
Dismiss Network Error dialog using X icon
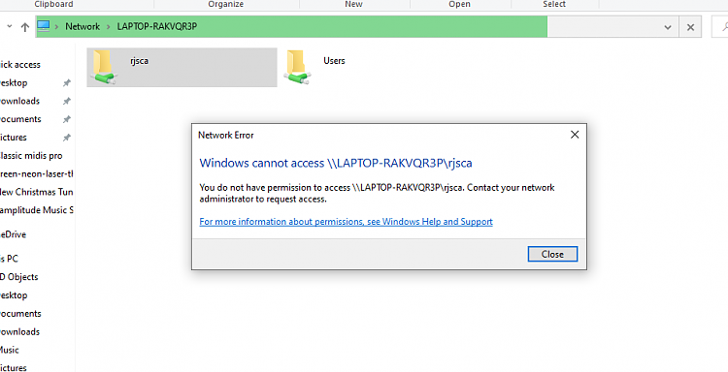(575, 135)
